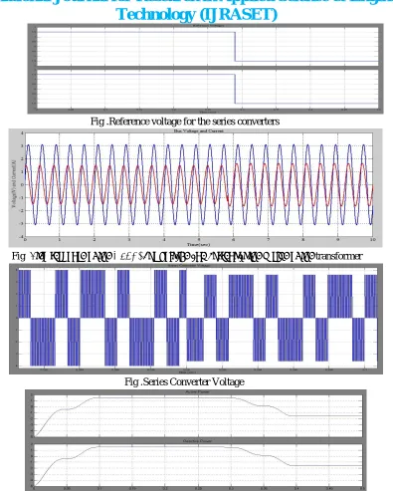Click the "Technology (IJRASET)" header text
Screen dimensions: 393x491
click(197, 14)
